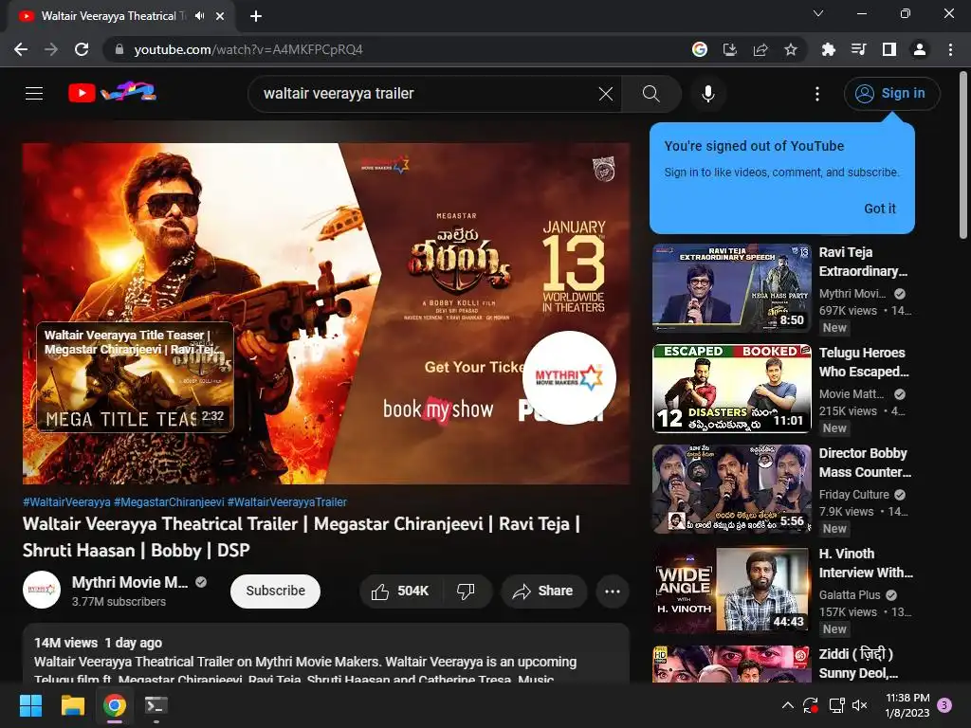Dismiss popup with Got it
The image size is (971, 728).
click(x=879, y=209)
